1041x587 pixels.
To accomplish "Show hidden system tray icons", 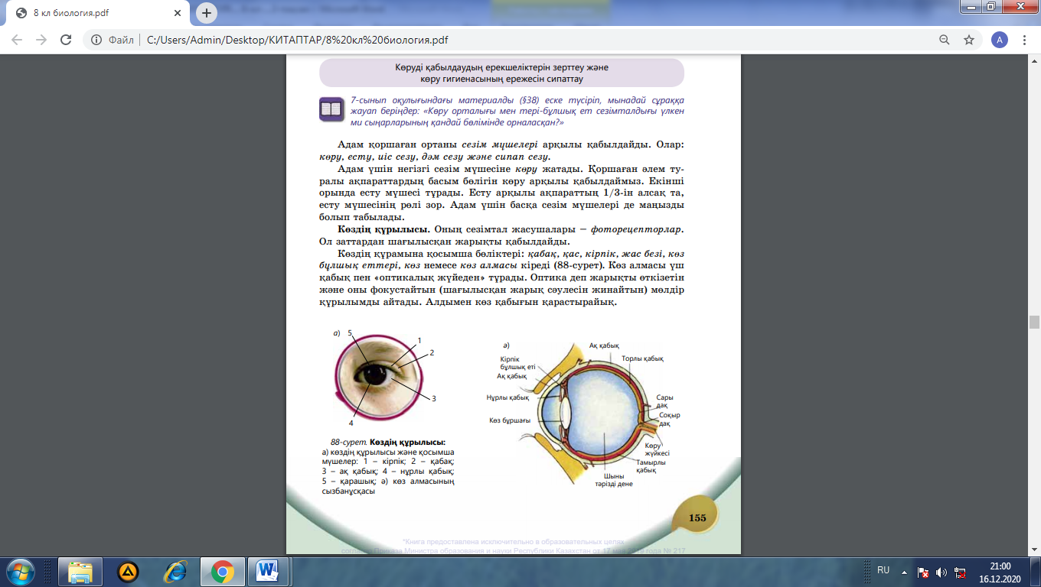I will 905,571.
